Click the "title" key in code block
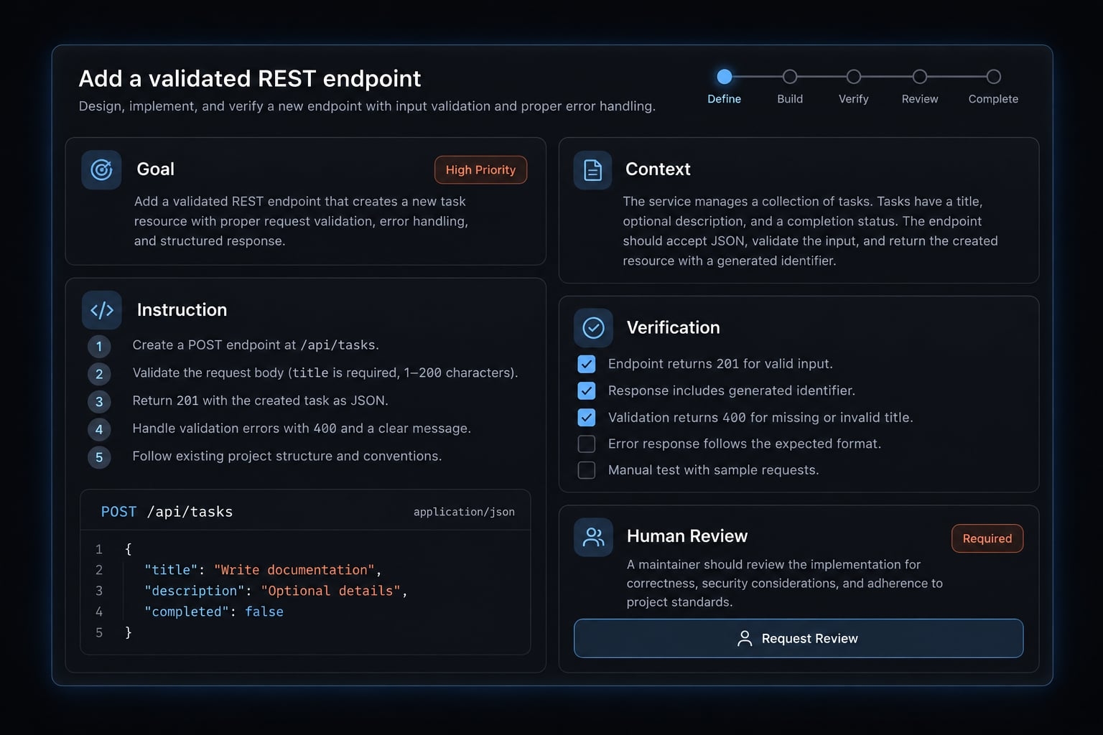Viewport: 1103px width, 735px height. (x=171, y=570)
